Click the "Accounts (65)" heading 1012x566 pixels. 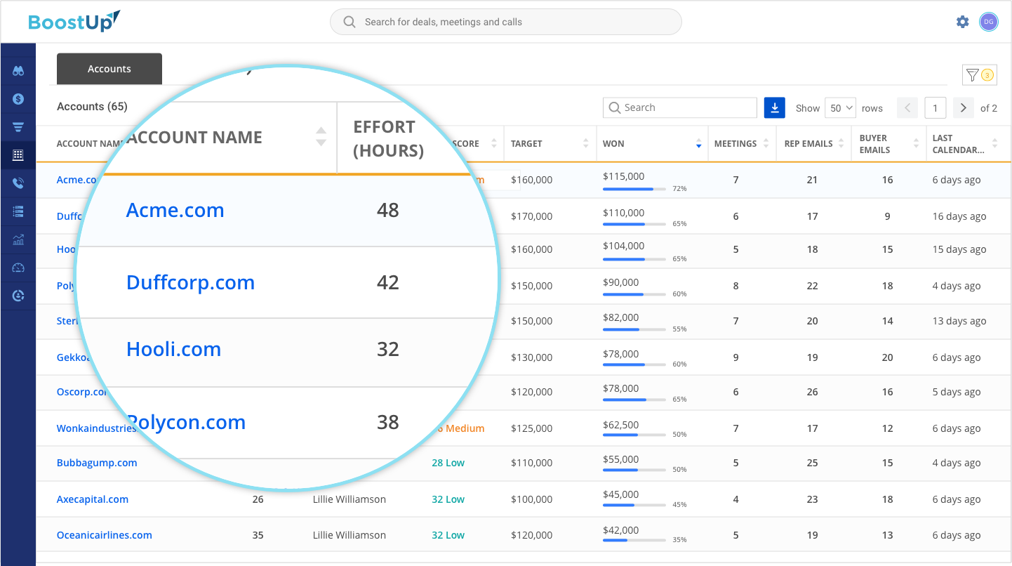[92, 107]
